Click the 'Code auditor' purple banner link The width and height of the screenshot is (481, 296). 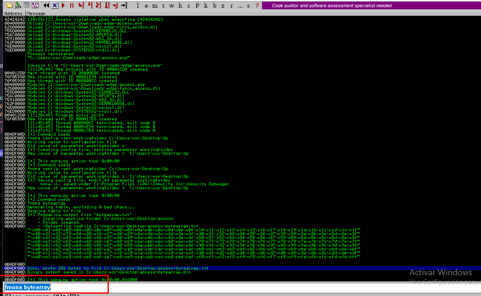click(x=332, y=6)
